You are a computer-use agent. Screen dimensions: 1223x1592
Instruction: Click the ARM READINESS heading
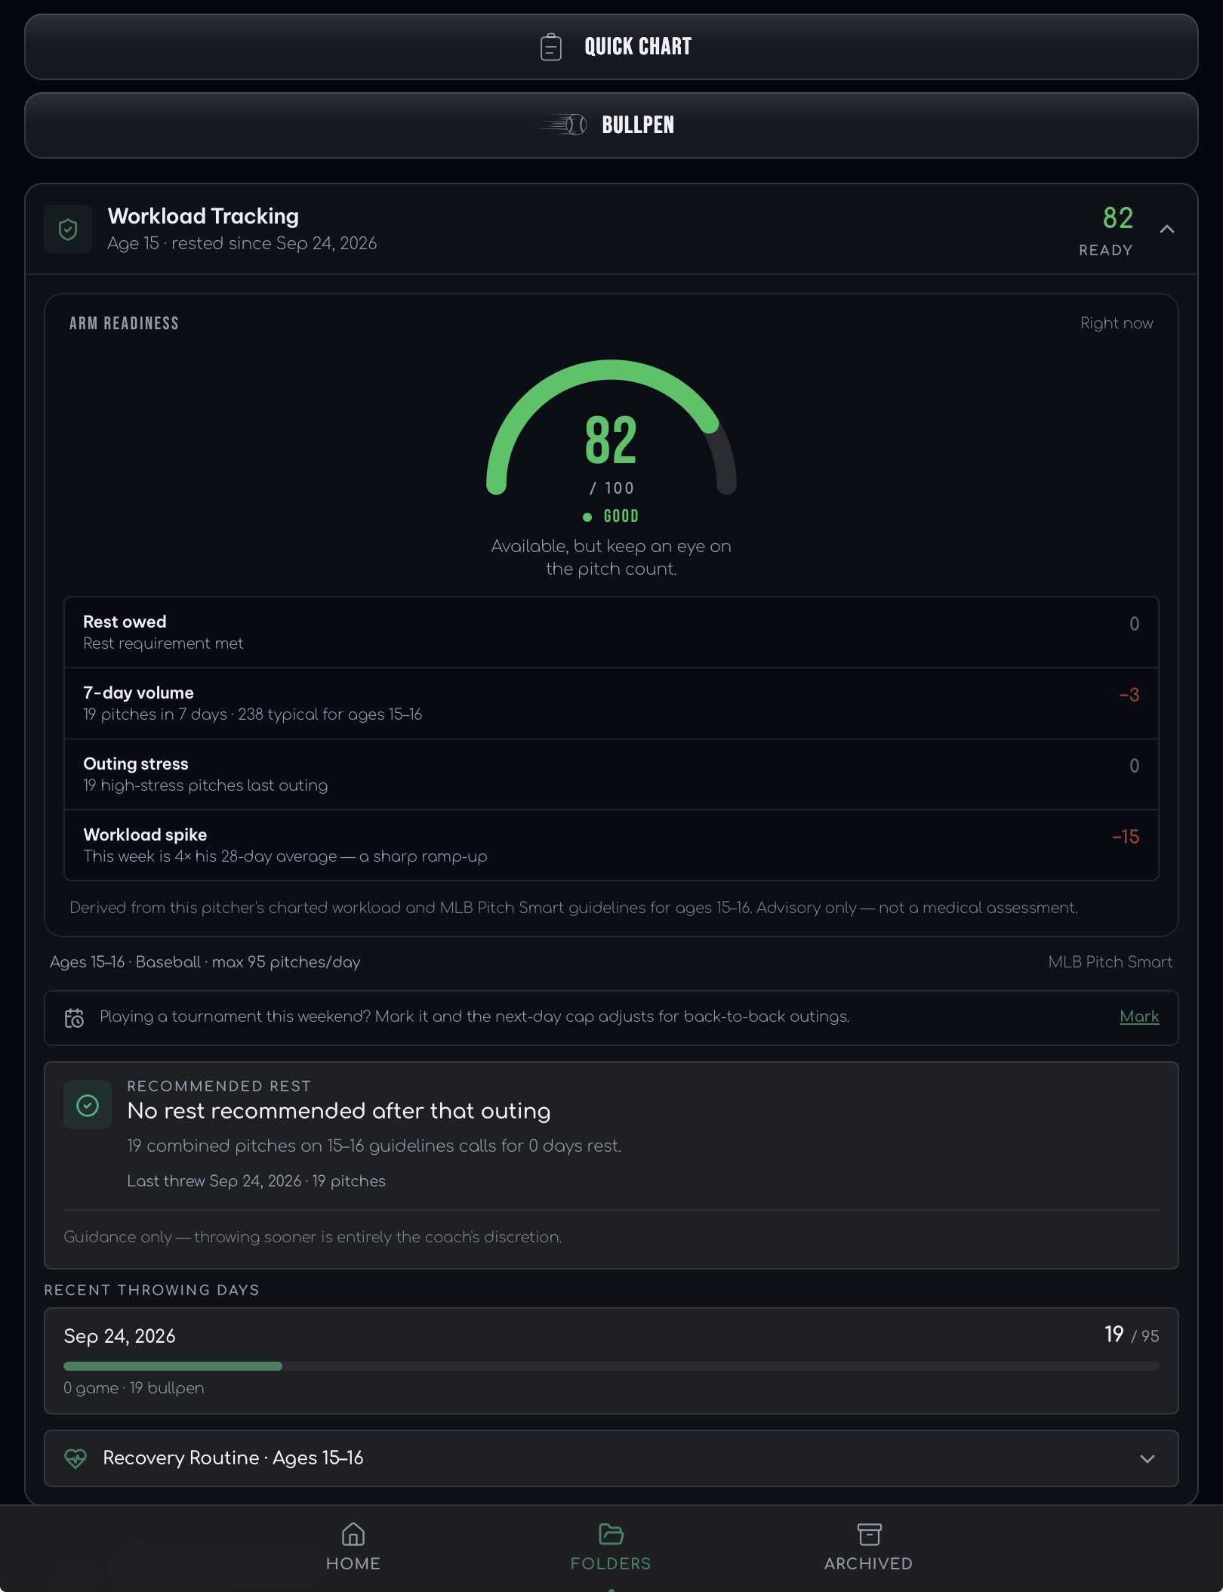(x=124, y=323)
